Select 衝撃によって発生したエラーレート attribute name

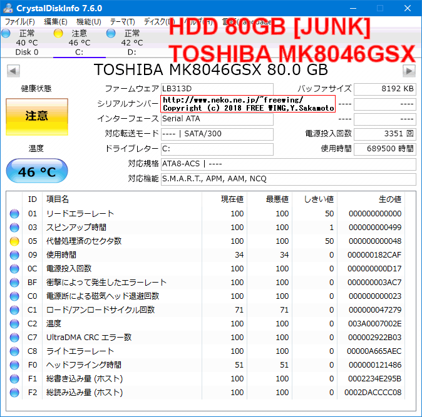(106, 283)
